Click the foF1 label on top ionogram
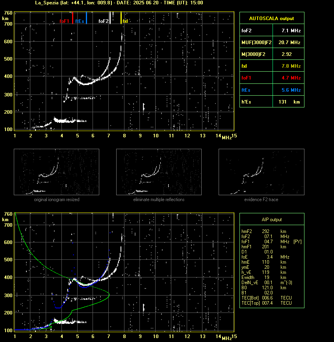This screenshot has width=334, height=342. coord(64,21)
